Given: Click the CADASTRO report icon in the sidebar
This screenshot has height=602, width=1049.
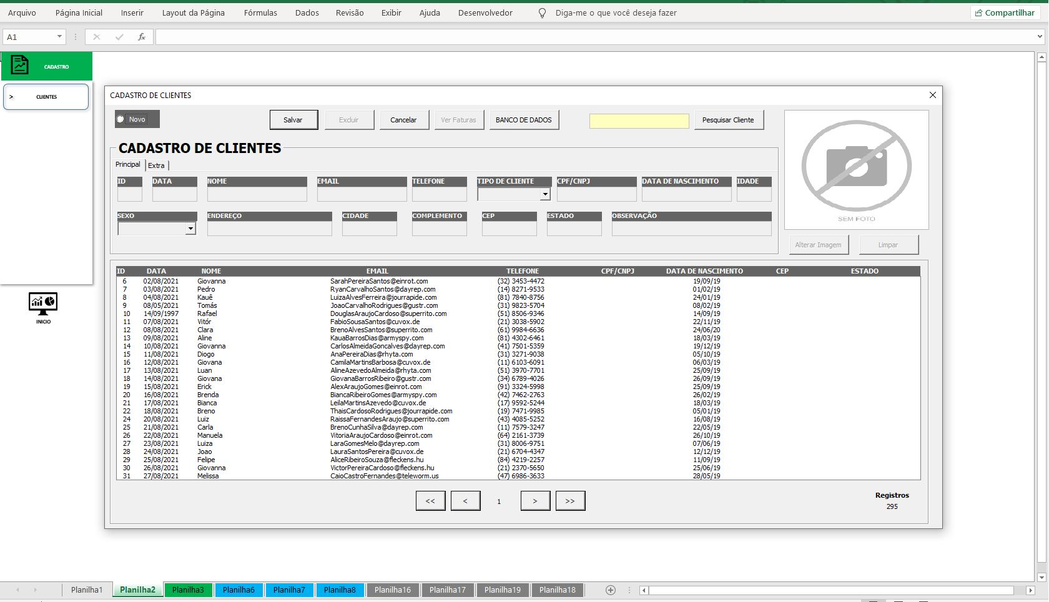Looking at the screenshot, I should [x=19, y=65].
